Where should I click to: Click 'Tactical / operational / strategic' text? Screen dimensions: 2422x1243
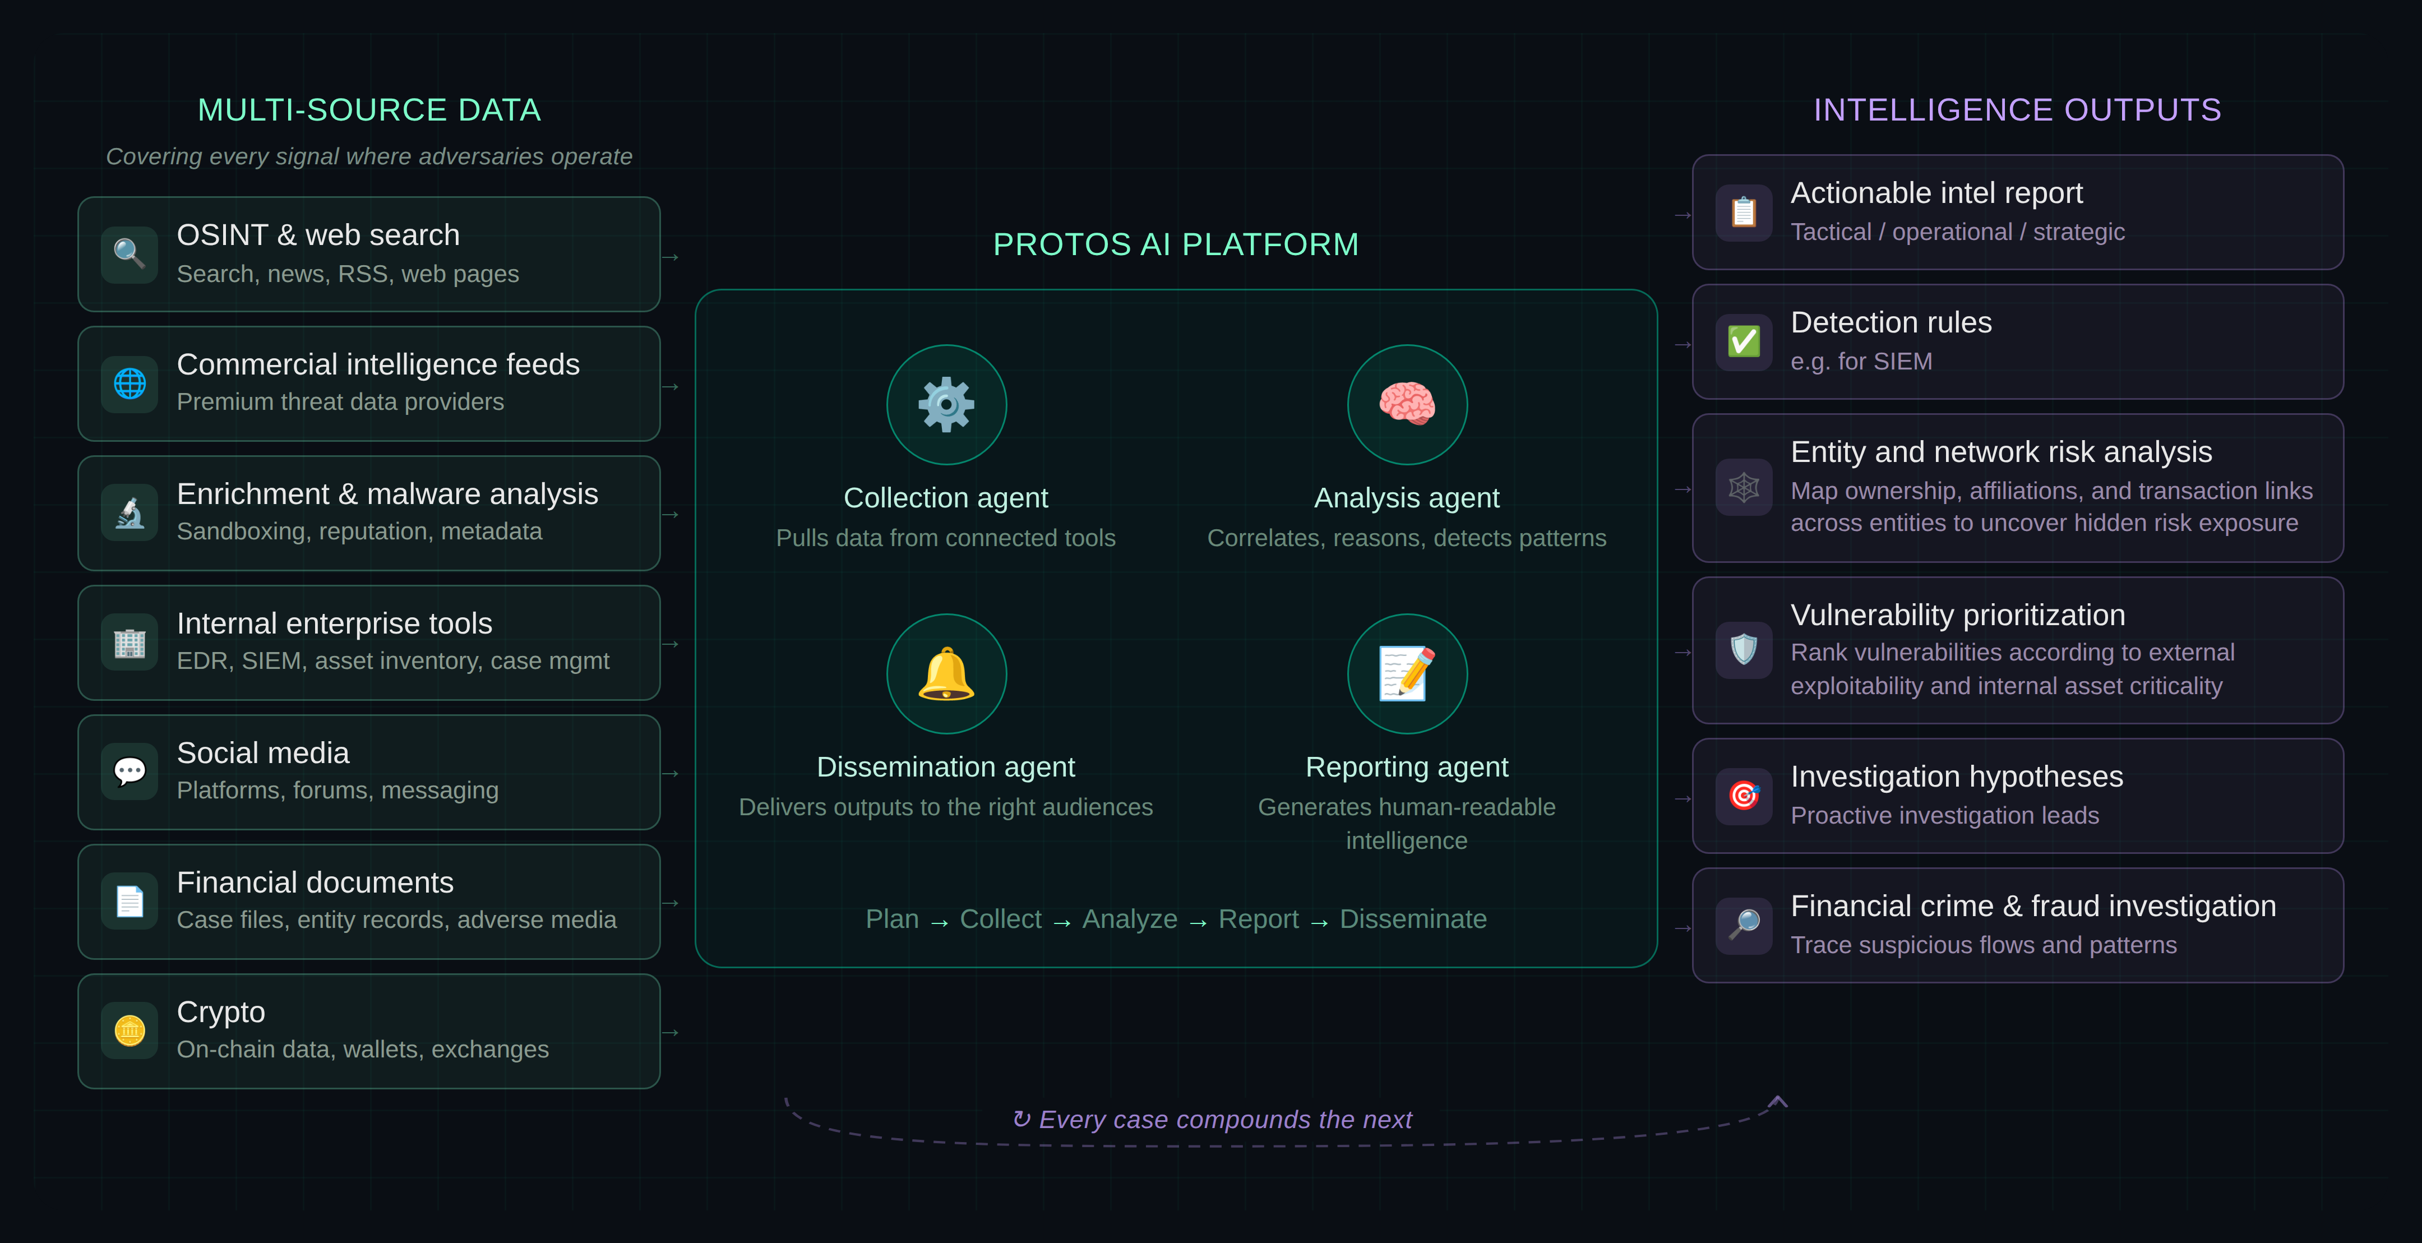pos(1958,232)
